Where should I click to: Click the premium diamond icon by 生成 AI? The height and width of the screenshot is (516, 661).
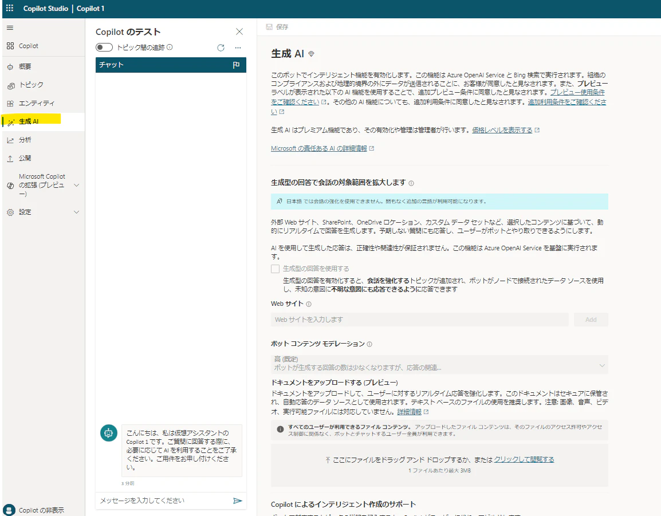point(312,54)
